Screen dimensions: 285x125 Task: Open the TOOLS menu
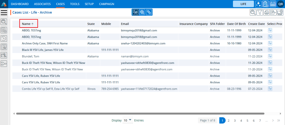point(75,4)
